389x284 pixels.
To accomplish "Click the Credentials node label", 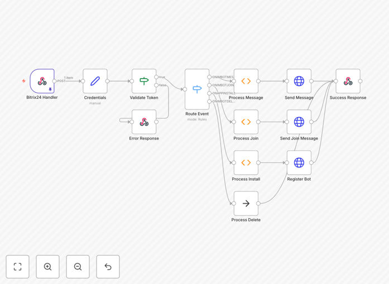I will (x=95, y=98).
